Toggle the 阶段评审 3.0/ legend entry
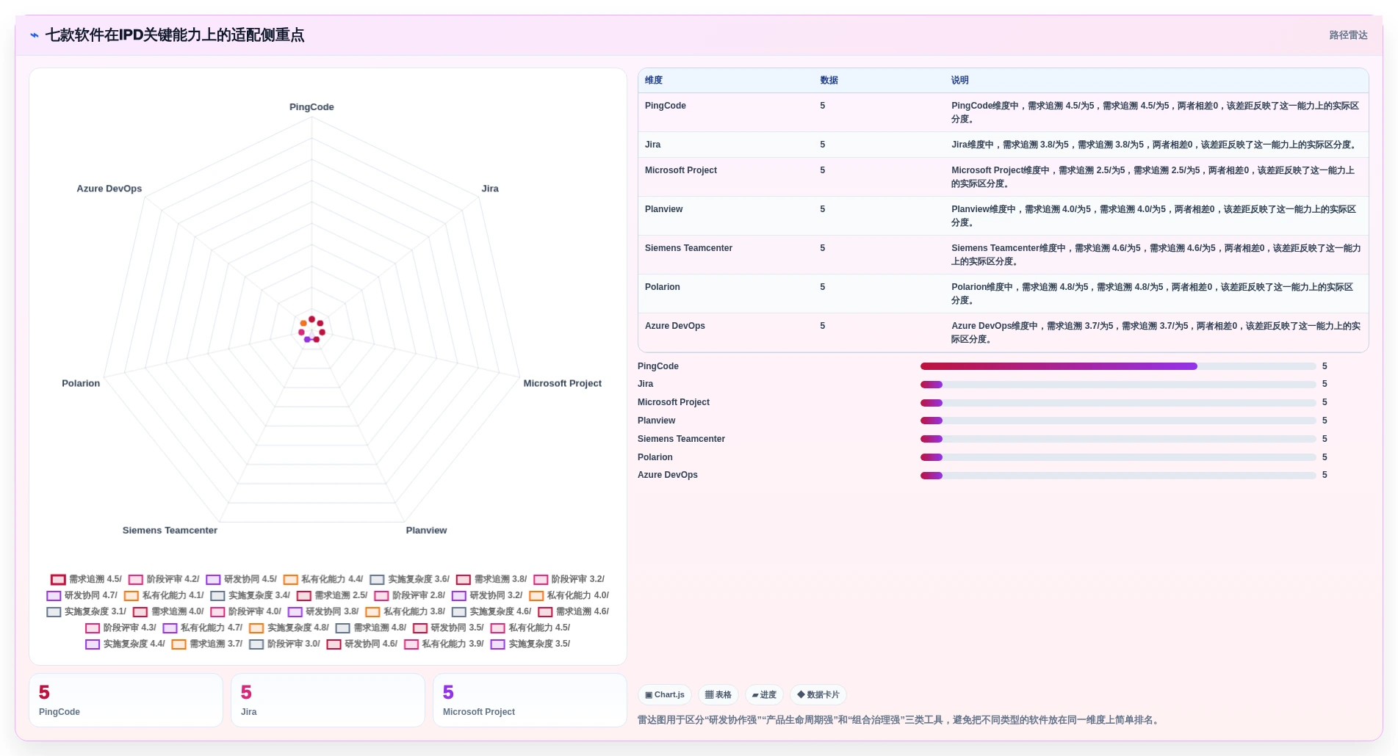This screenshot has height=756, width=1398. pyautogui.click(x=285, y=644)
